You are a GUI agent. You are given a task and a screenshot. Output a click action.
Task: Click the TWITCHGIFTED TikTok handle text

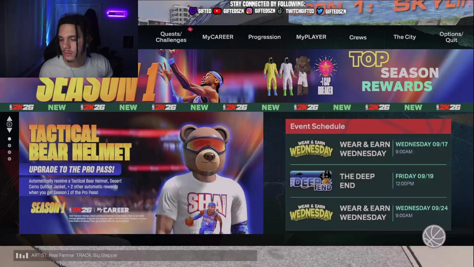click(299, 11)
